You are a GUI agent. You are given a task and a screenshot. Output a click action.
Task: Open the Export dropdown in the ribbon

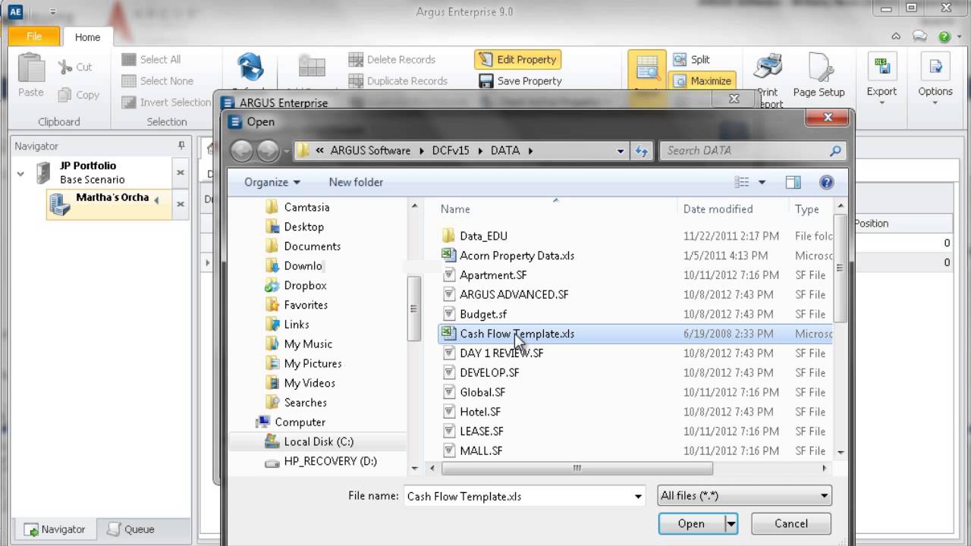click(x=881, y=79)
